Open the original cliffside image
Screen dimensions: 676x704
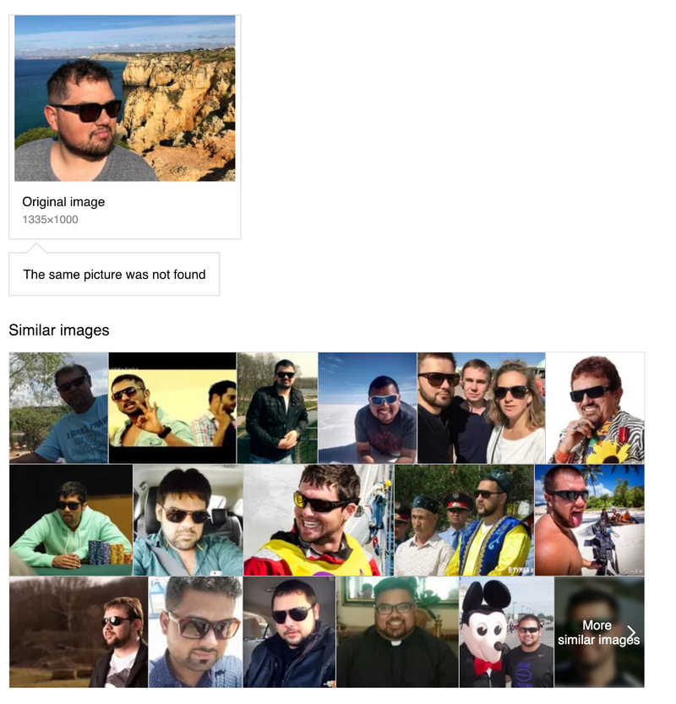125,98
